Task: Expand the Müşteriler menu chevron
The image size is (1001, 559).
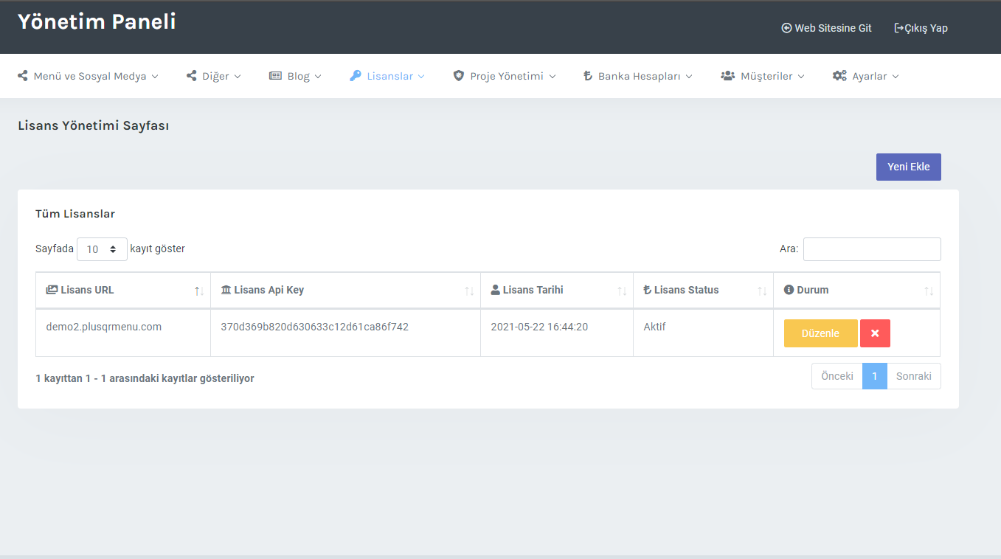Action: [x=801, y=76]
